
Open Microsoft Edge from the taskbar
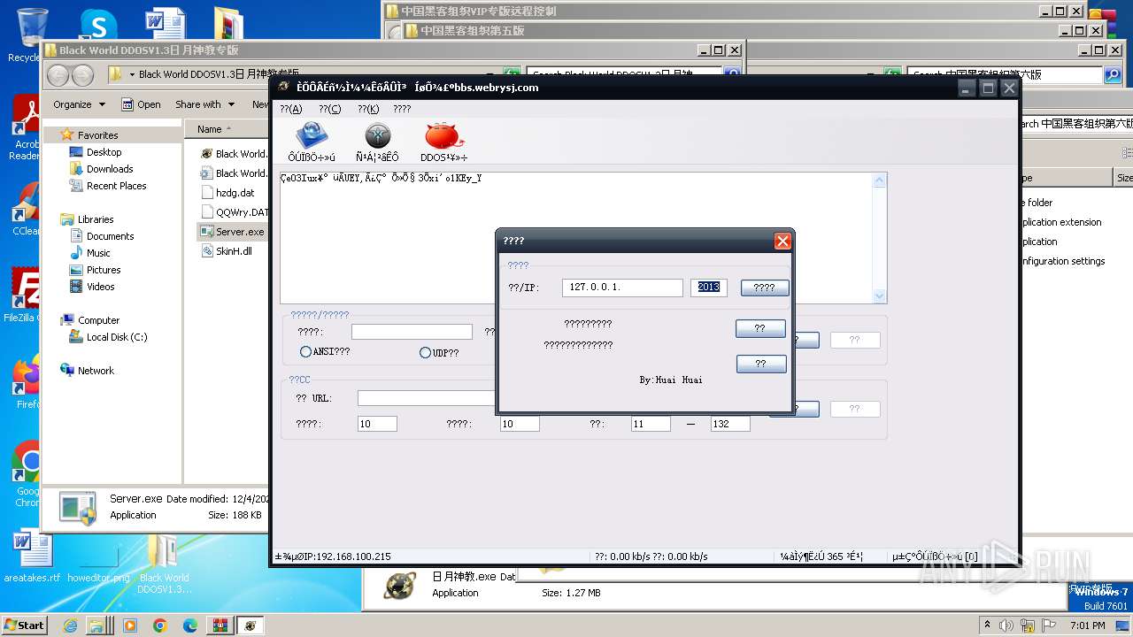(189, 625)
